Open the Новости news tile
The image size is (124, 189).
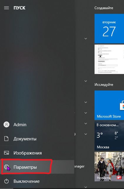[x=109, y=167]
